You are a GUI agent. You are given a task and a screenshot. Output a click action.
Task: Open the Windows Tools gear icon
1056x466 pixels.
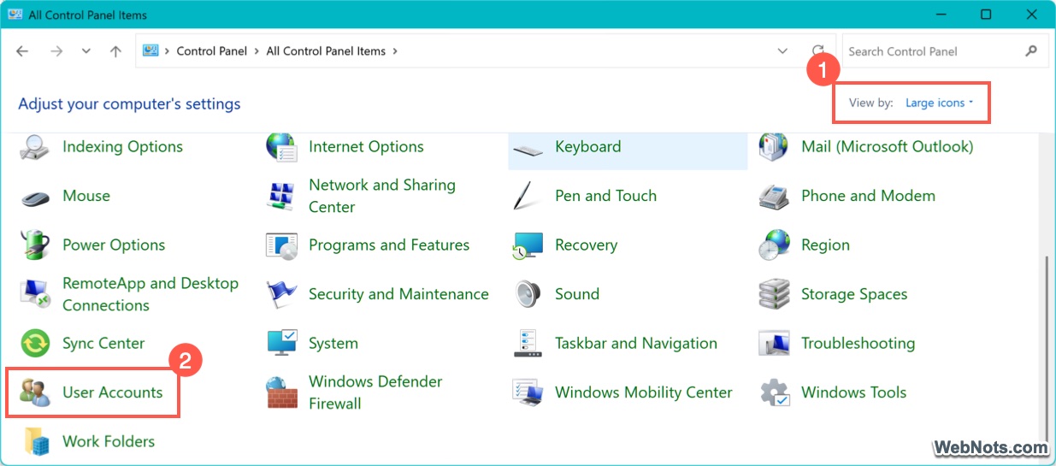(x=774, y=392)
